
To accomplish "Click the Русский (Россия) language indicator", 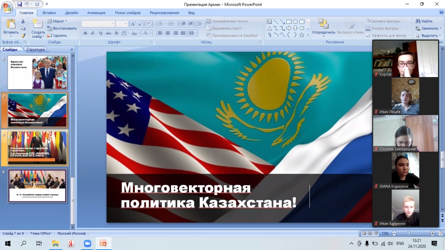I will 72,234.
